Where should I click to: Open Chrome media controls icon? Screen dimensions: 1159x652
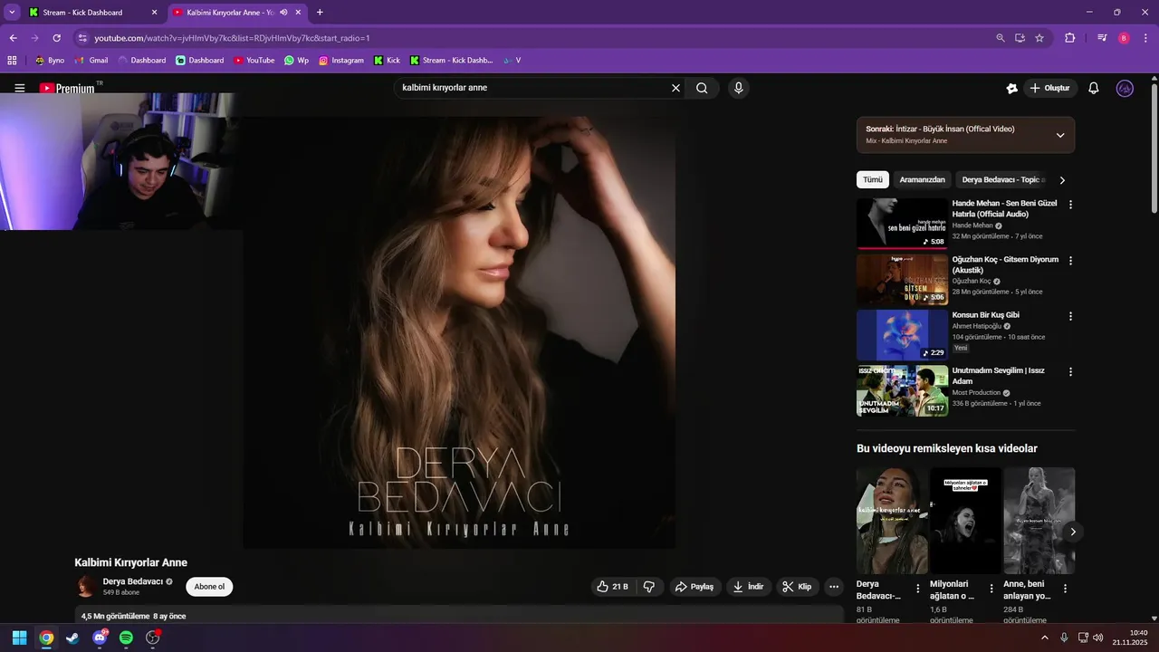point(1102,38)
